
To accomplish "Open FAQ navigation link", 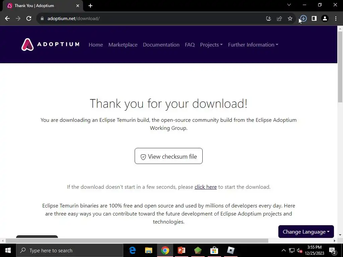I will pos(190,45).
